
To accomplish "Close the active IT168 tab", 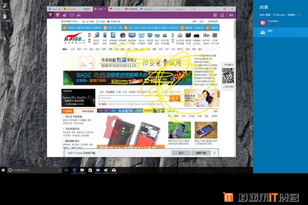I will coord(105,9).
